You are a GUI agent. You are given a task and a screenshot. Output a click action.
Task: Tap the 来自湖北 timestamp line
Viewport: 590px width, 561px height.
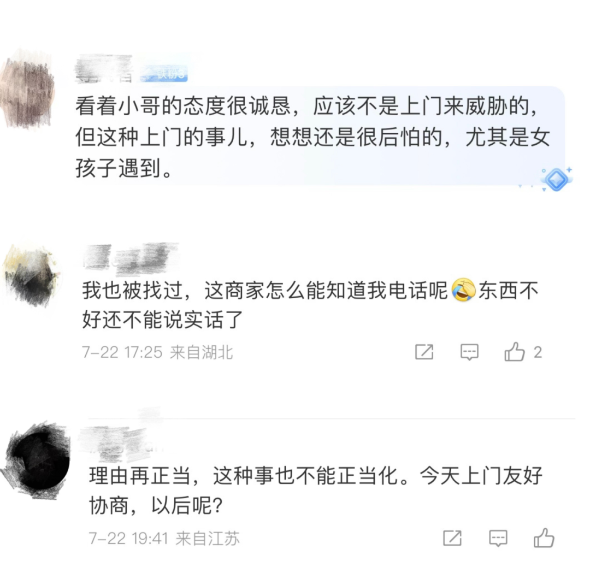click(x=158, y=352)
